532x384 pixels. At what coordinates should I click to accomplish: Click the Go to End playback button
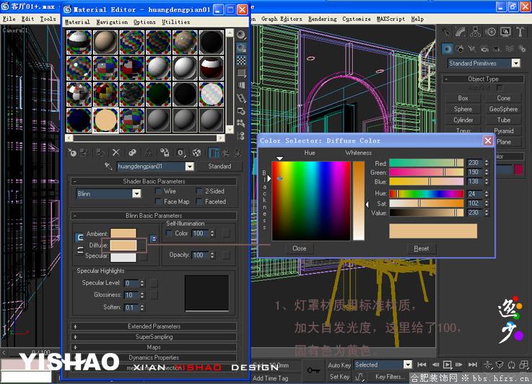473,365
